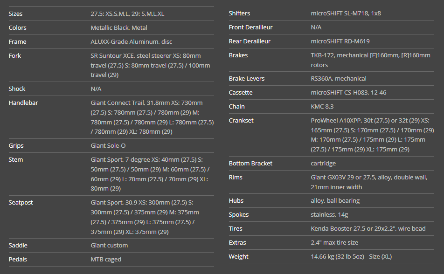Click the microSHIFT RD-M619 rear derailleur value
444x274 pixels.
coord(340,41)
